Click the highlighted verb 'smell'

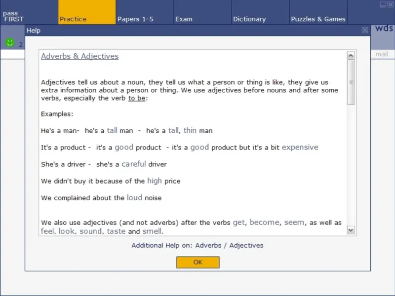[152, 231]
